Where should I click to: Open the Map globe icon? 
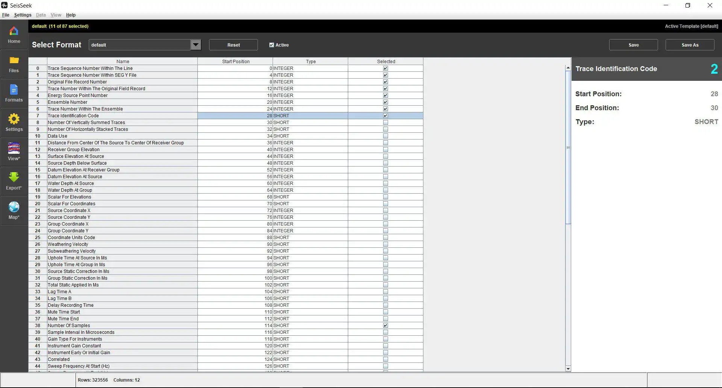(x=14, y=211)
